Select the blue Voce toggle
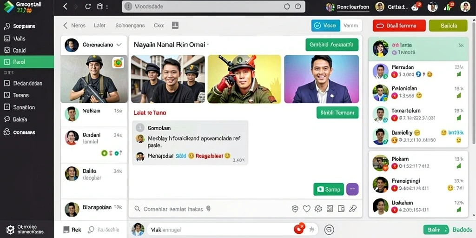476x238 pixels. (x=325, y=26)
